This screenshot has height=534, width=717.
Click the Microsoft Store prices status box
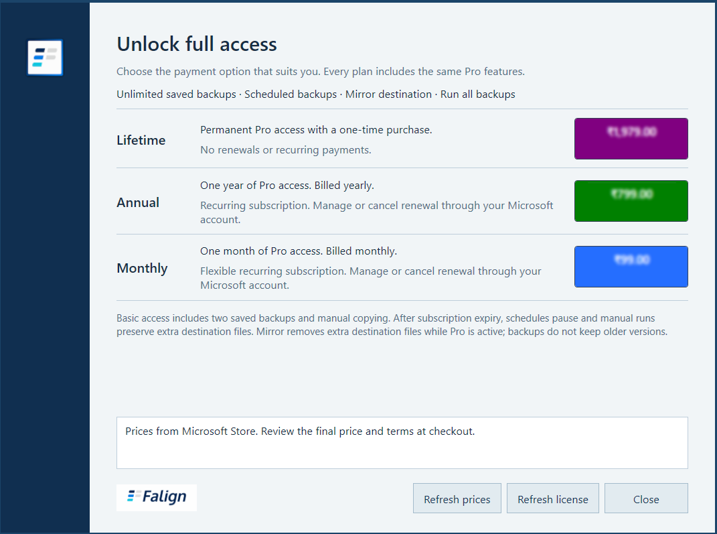pyautogui.click(x=402, y=442)
